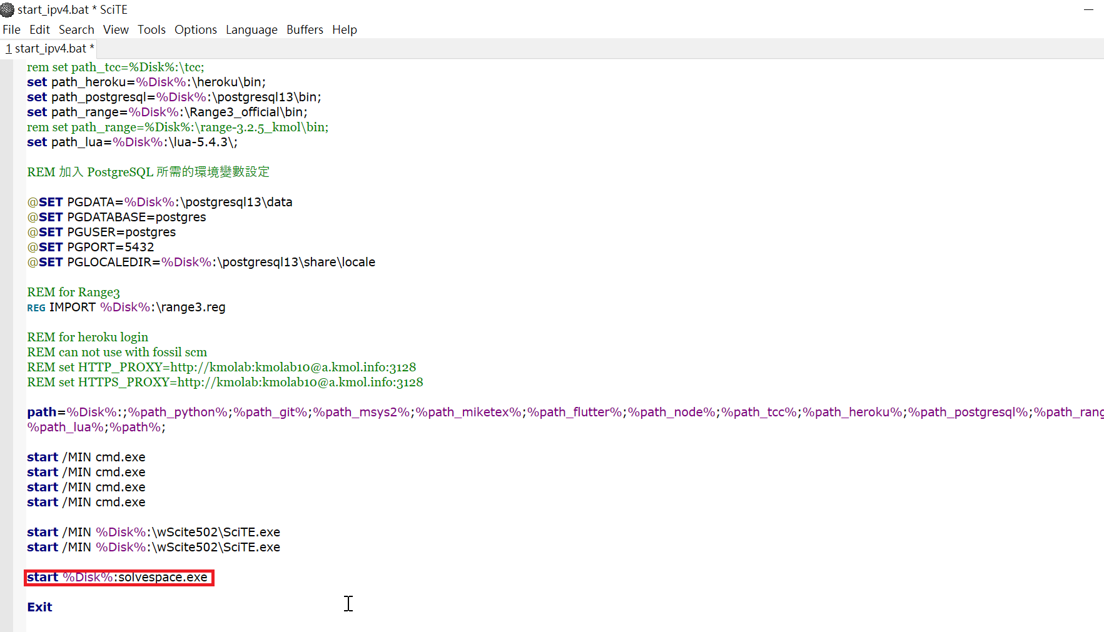Click the '@SET PGDATABASE=postgres' line
This screenshot has width=1104, height=632.
click(116, 217)
